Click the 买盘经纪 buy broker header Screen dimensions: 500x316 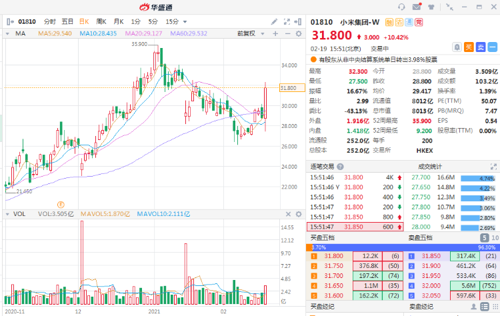[x=322, y=307]
